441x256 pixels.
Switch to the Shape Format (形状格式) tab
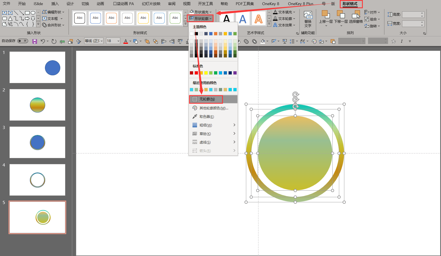(350, 4)
